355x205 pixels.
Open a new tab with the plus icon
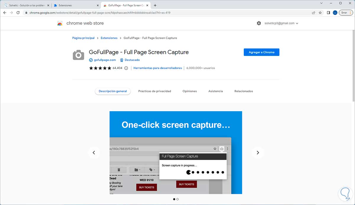point(155,5)
